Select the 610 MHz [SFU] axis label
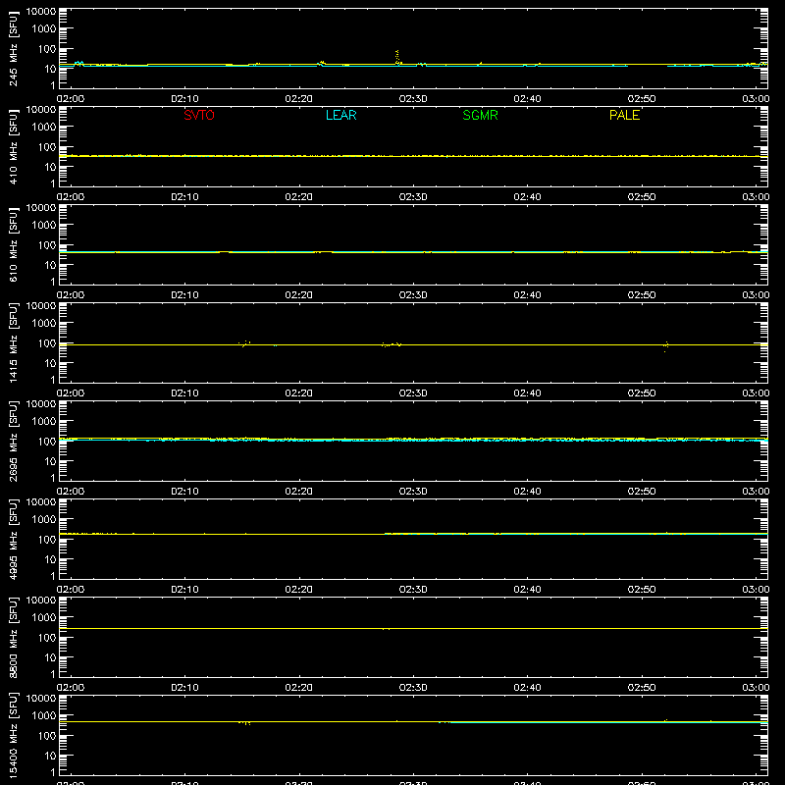Image resolution: width=785 pixels, height=785 pixels. click(13, 244)
